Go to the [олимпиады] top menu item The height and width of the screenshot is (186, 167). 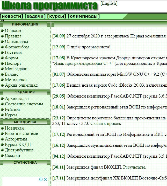point(84,16)
